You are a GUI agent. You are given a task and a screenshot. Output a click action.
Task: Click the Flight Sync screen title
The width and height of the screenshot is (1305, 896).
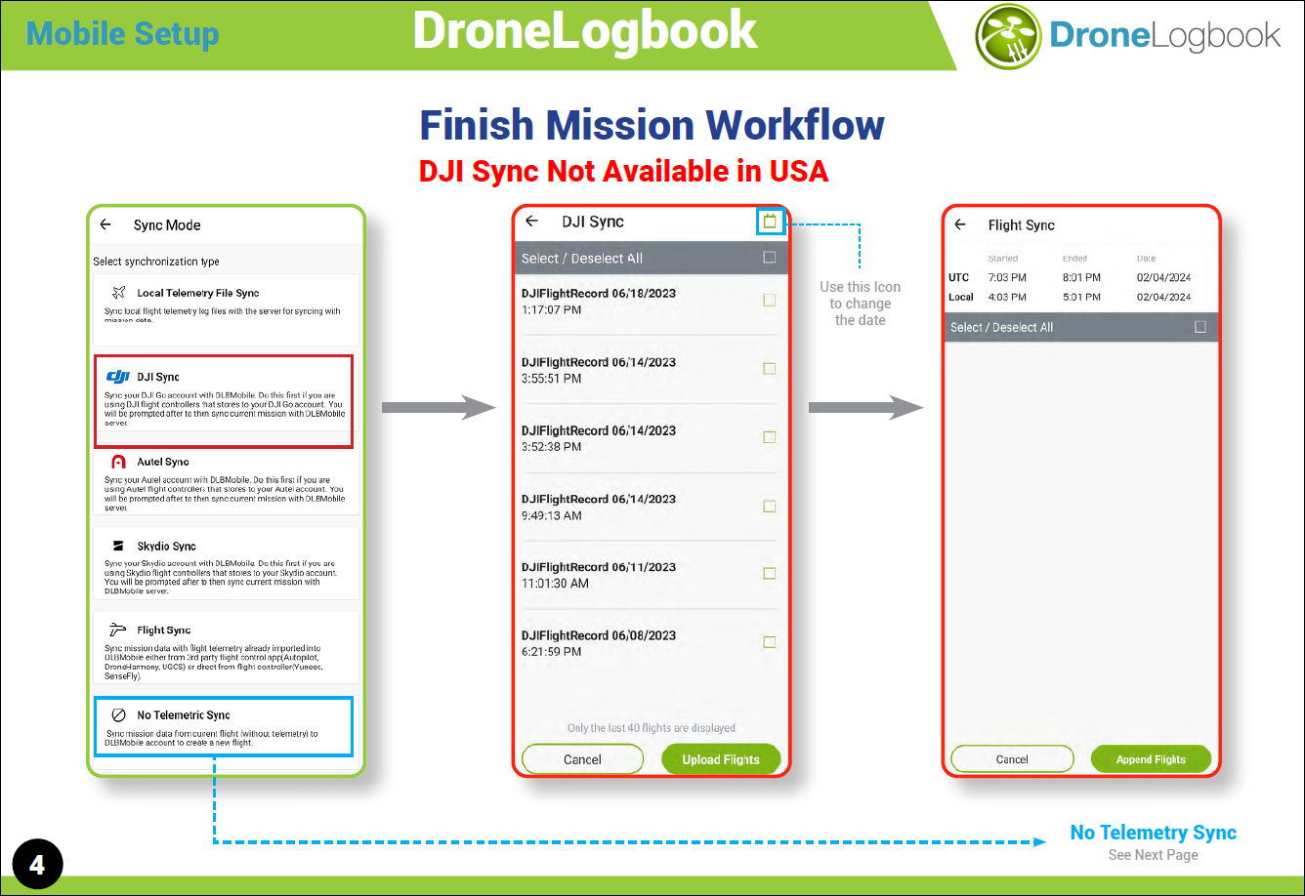(1022, 225)
